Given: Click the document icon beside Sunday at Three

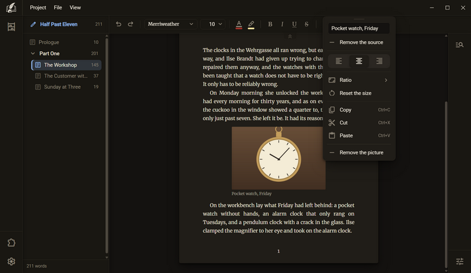Looking at the screenshot, I should point(38,87).
